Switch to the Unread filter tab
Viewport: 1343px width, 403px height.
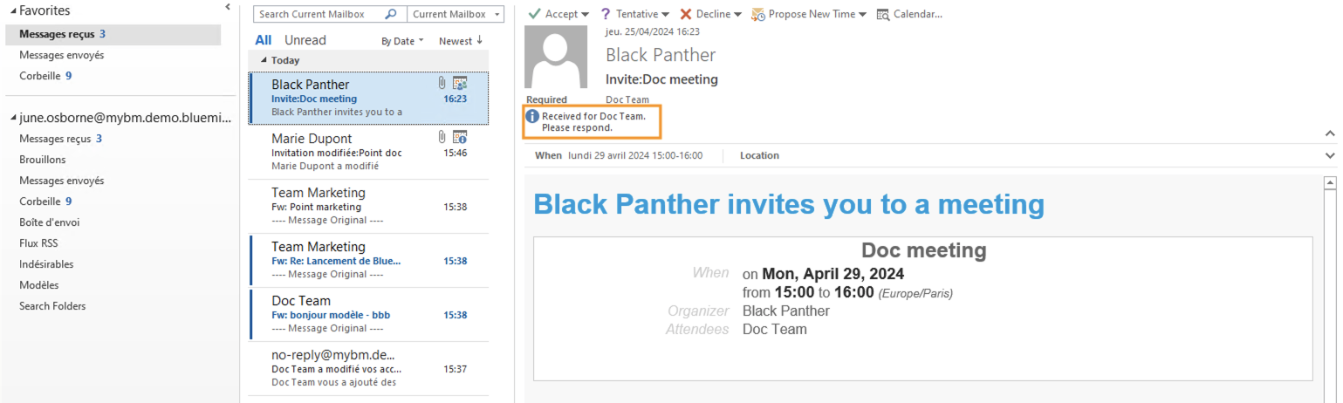coord(305,40)
